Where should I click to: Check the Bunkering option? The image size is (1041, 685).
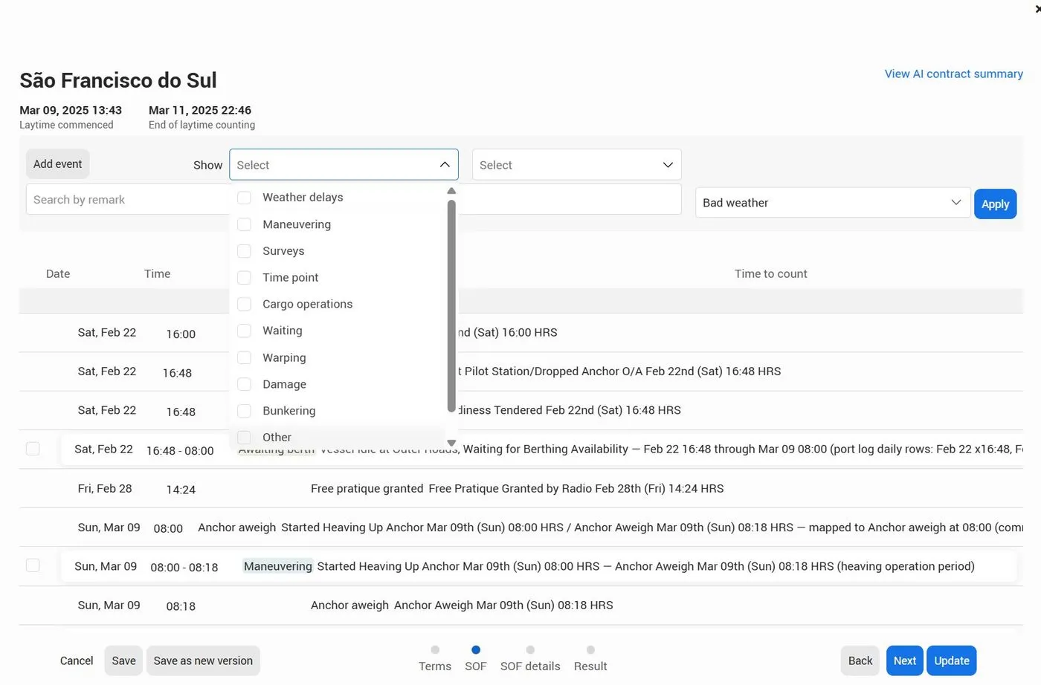(x=244, y=411)
